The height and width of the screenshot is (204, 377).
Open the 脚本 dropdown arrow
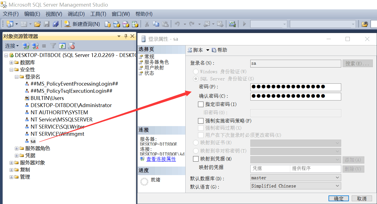tap(208, 50)
